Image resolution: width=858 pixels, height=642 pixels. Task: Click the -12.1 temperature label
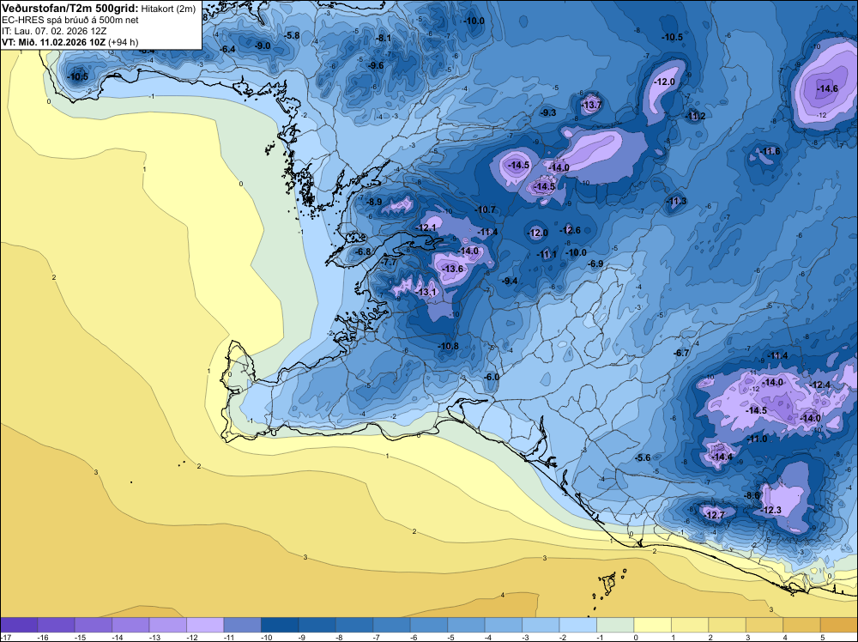click(426, 227)
